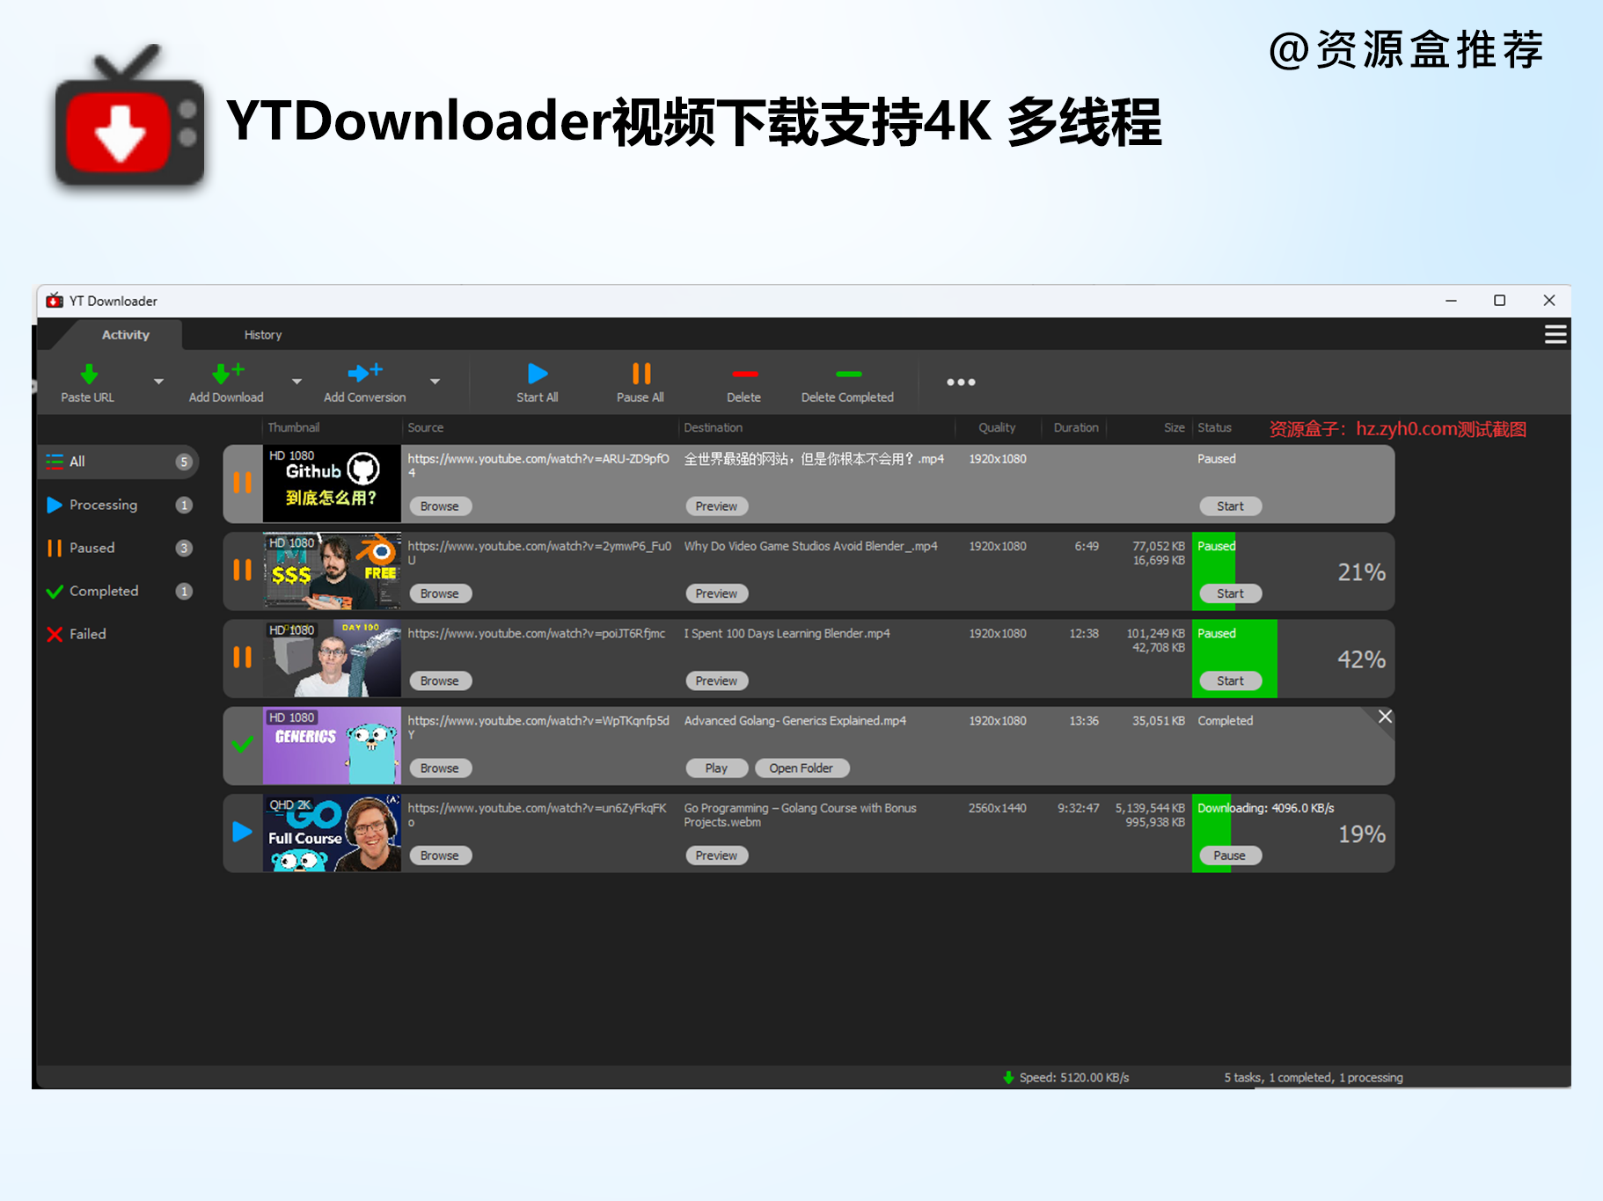This screenshot has width=1603, height=1201.
Task: Open the hamburger menu icon
Action: coord(1555,335)
